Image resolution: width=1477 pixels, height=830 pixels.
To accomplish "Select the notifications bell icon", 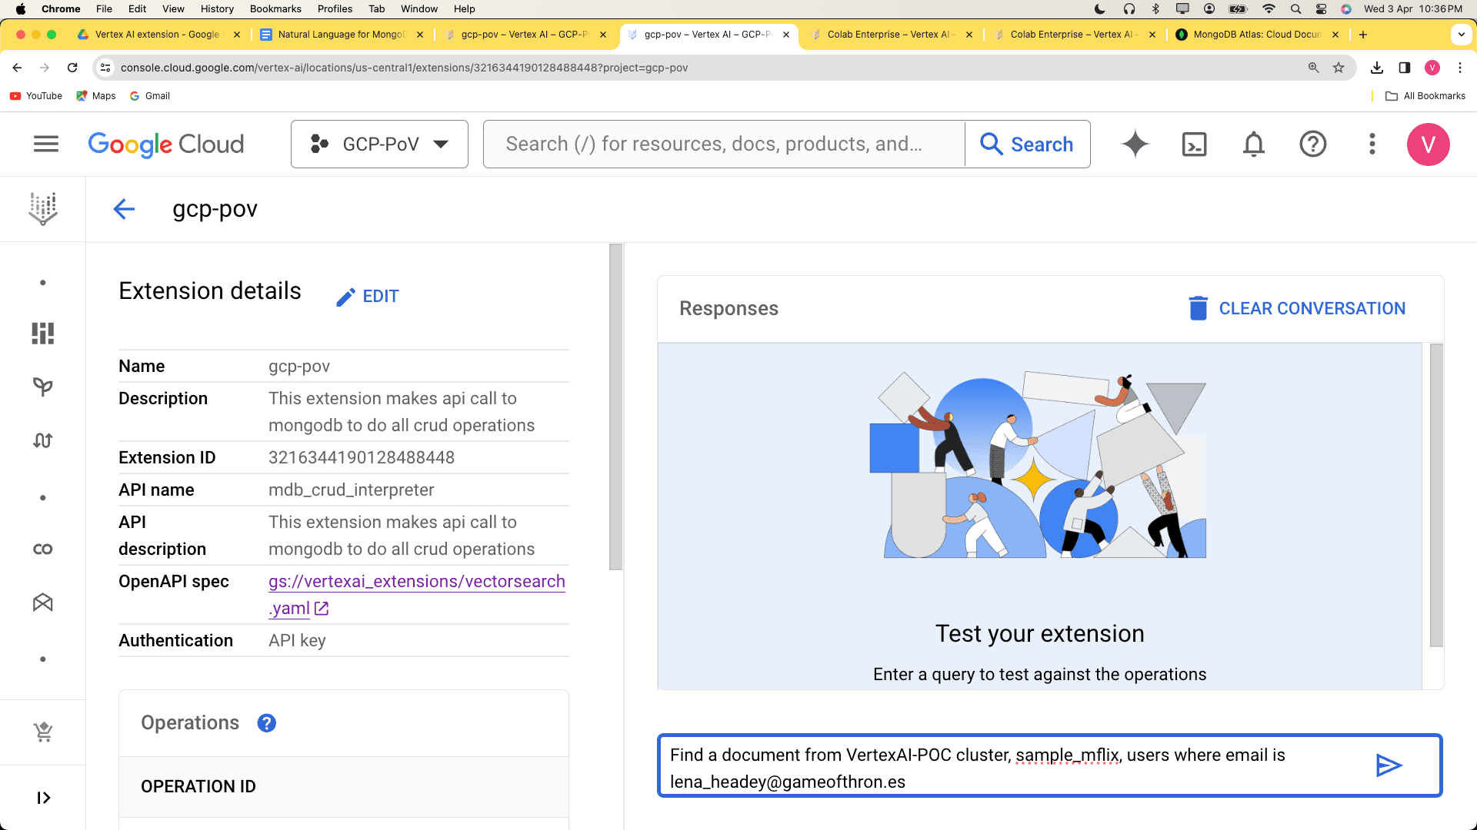I will click(x=1254, y=144).
